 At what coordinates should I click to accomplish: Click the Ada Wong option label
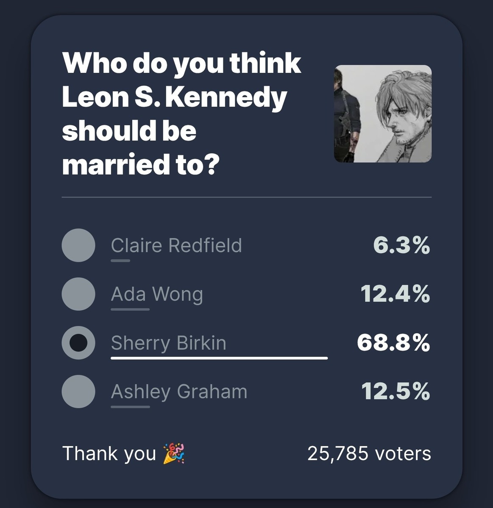pyautogui.click(x=157, y=294)
